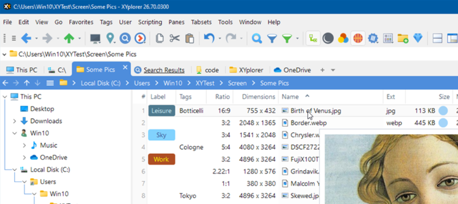This screenshot has height=204, width=458.
Task: Sort by the Dimensions column header
Action: pyautogui.click(x=258, y=97)
